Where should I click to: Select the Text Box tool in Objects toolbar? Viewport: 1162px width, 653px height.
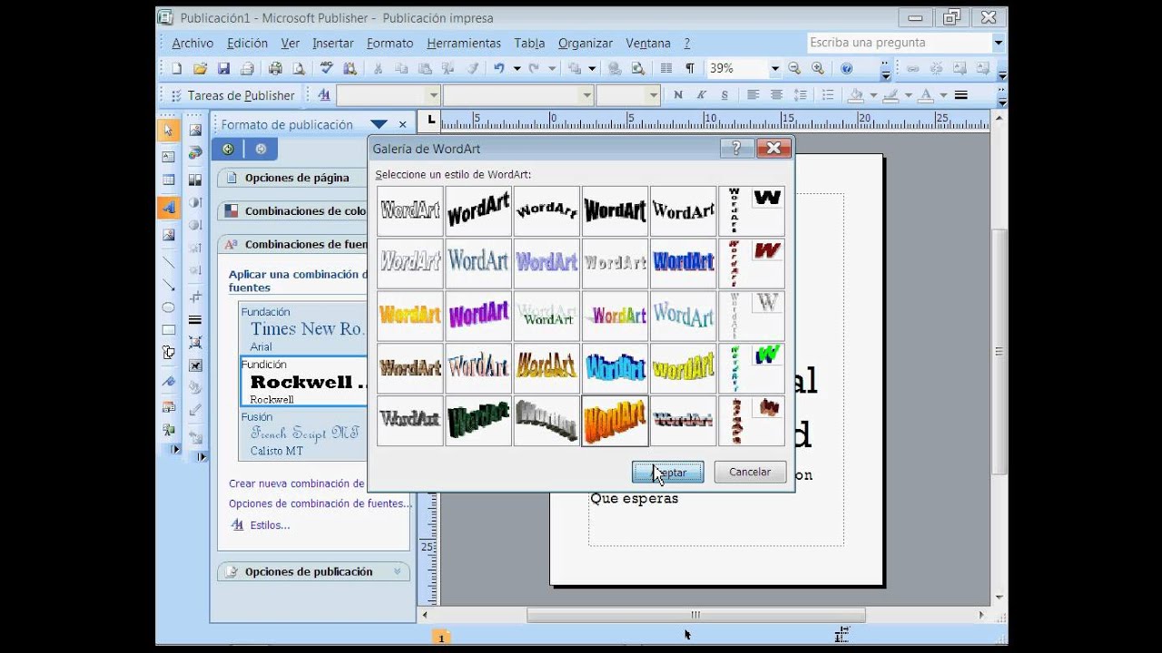(x=168, y=157)
